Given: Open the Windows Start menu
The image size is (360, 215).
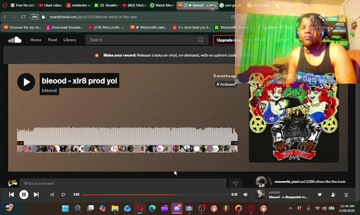Looking at the screenshot, I should (x=65, y=208).
